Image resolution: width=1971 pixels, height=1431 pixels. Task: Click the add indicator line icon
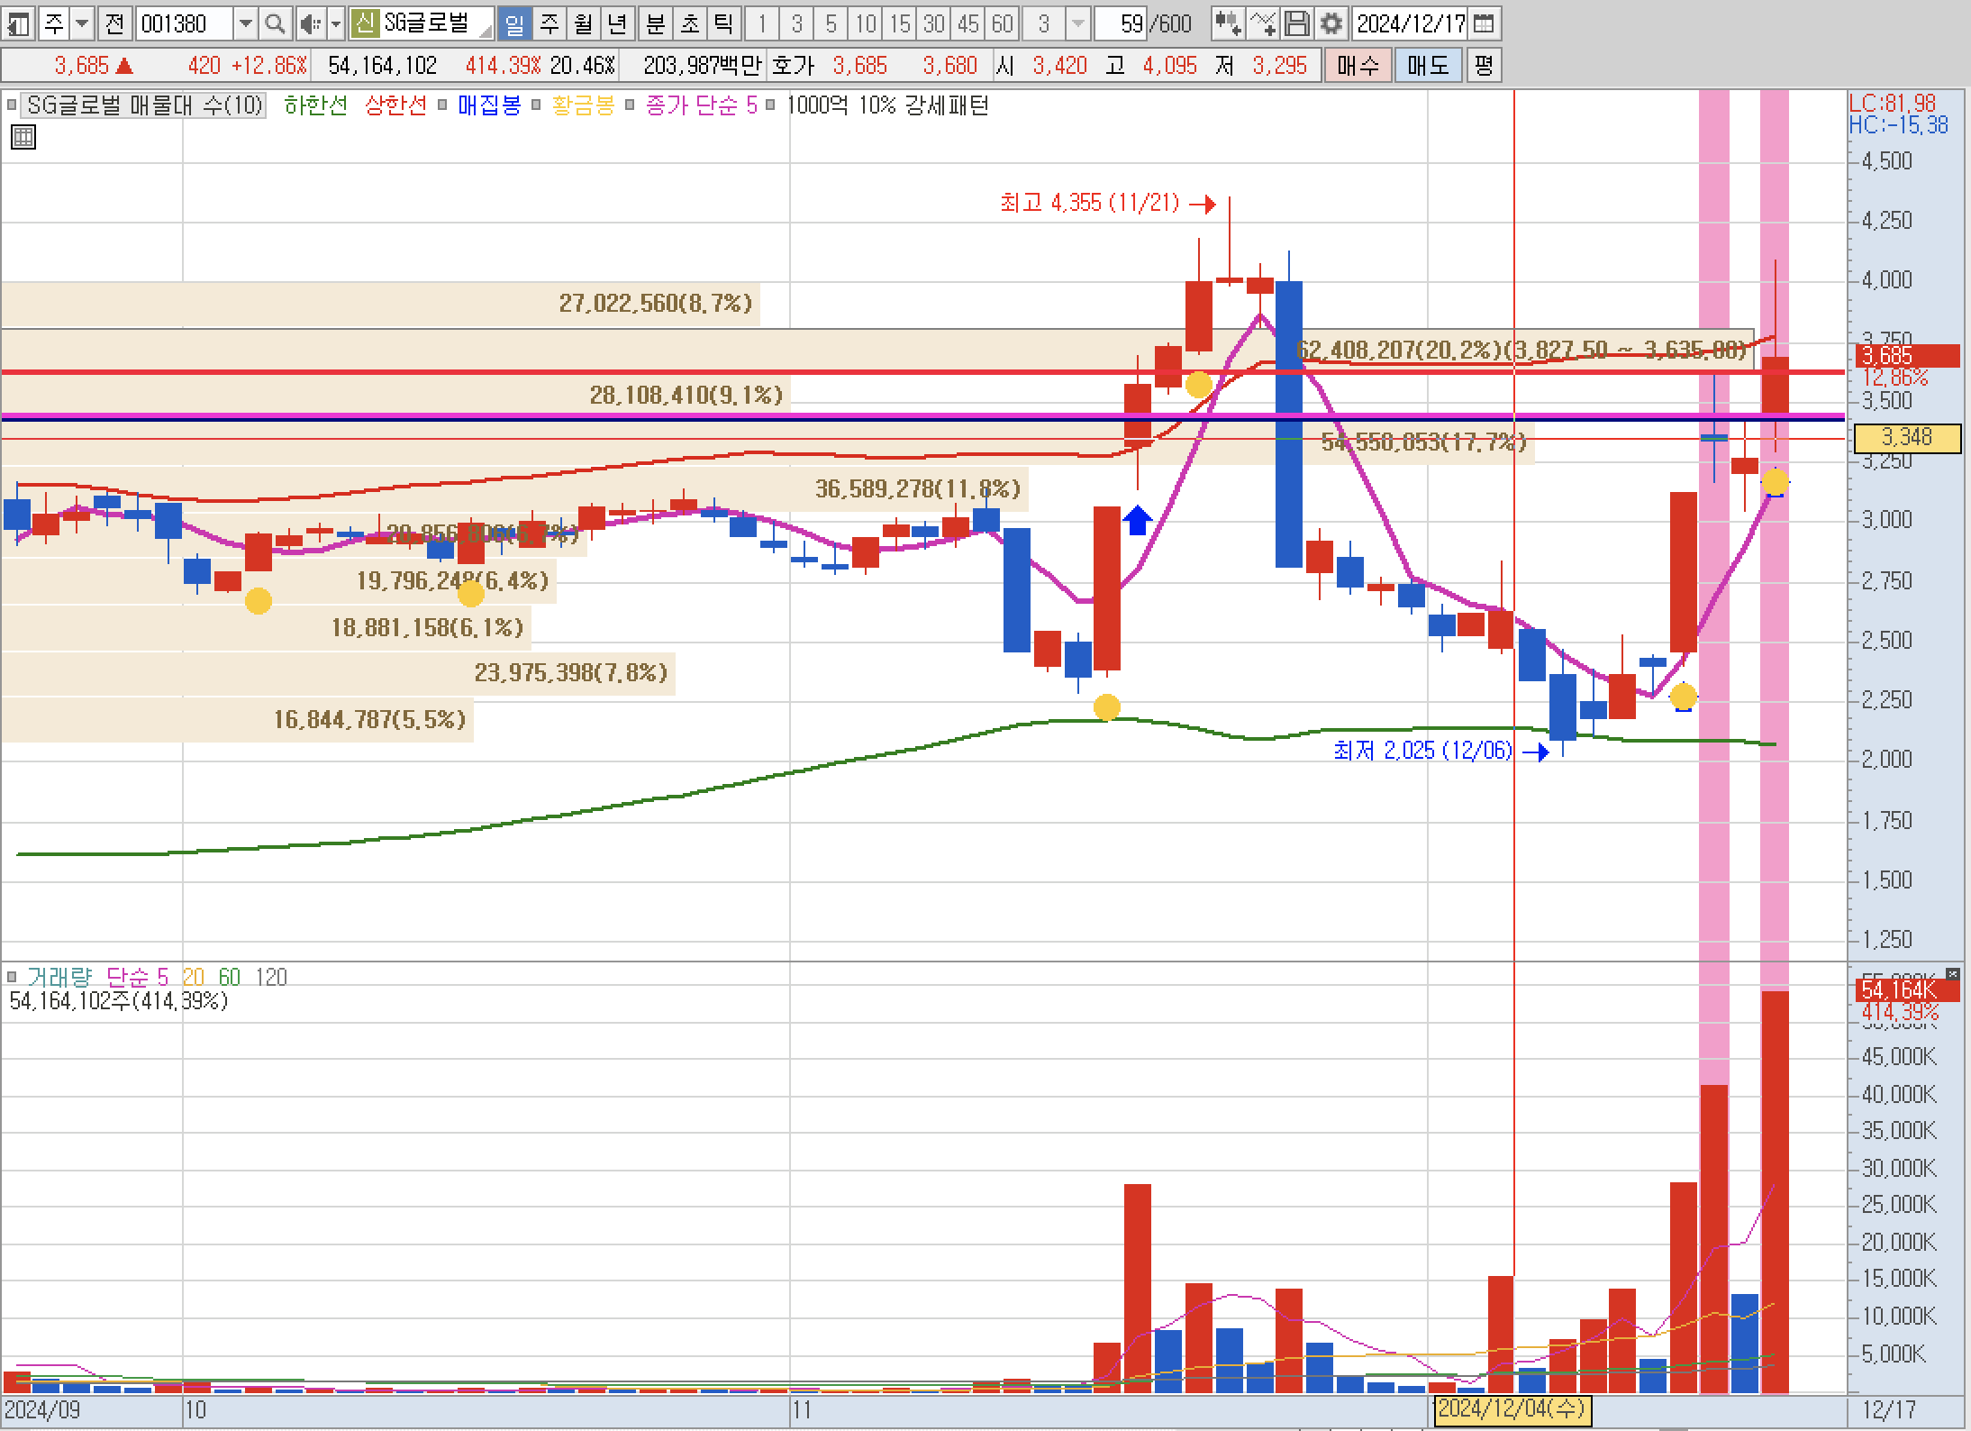(x=1262, y=23)
